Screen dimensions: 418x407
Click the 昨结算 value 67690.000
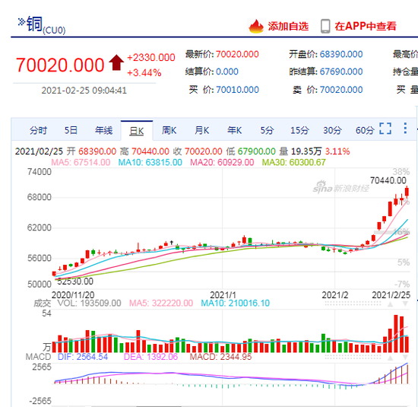coord(341,72)
